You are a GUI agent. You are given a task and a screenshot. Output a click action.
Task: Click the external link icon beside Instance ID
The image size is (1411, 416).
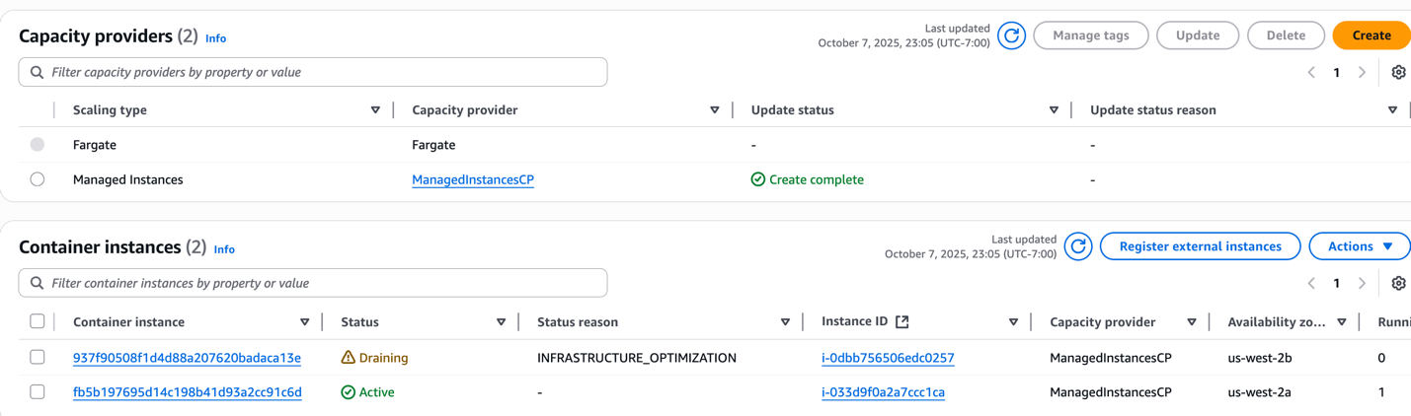(x=901, y=321)
